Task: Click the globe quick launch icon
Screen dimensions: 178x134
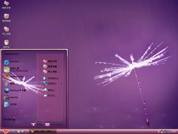Action: (x=19, y=131)
